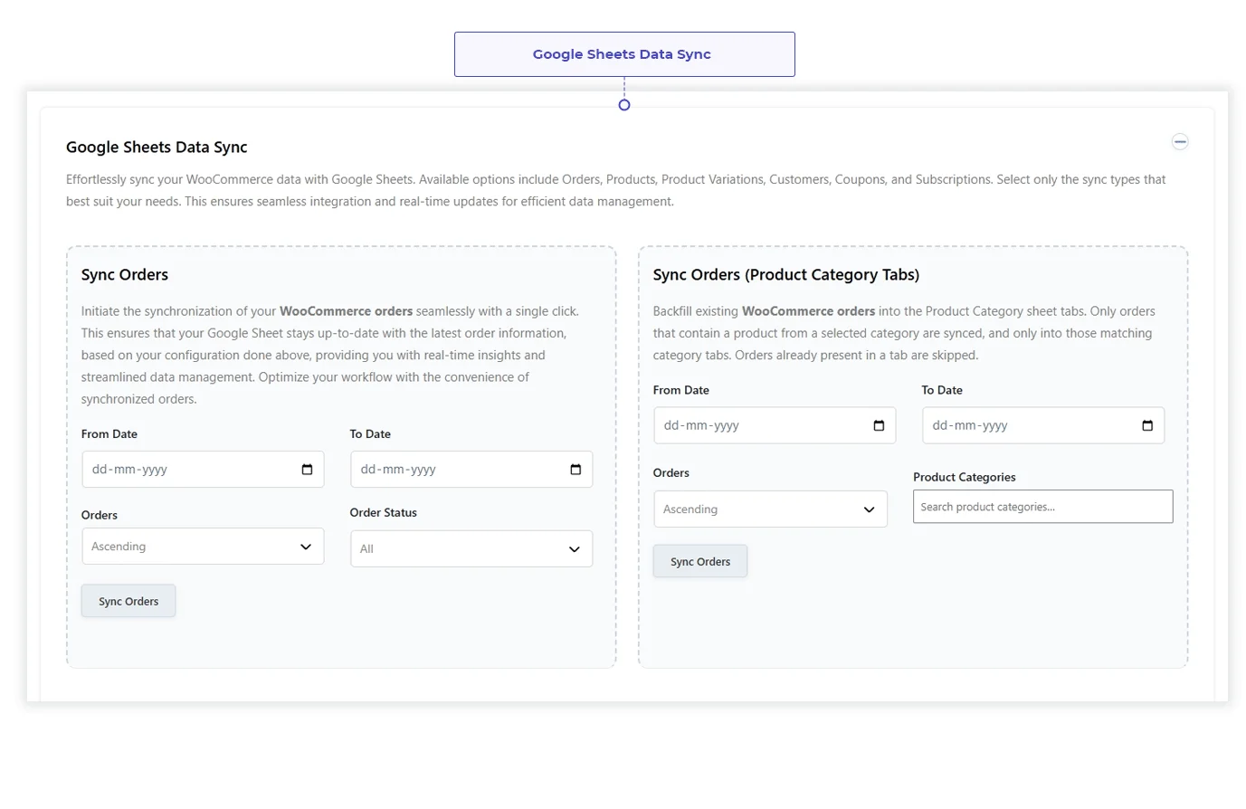Image resolution: width=1246 pixels, height=809 pixels.
Task: Click the "Product Categories" label
Action: click(965, 477)
